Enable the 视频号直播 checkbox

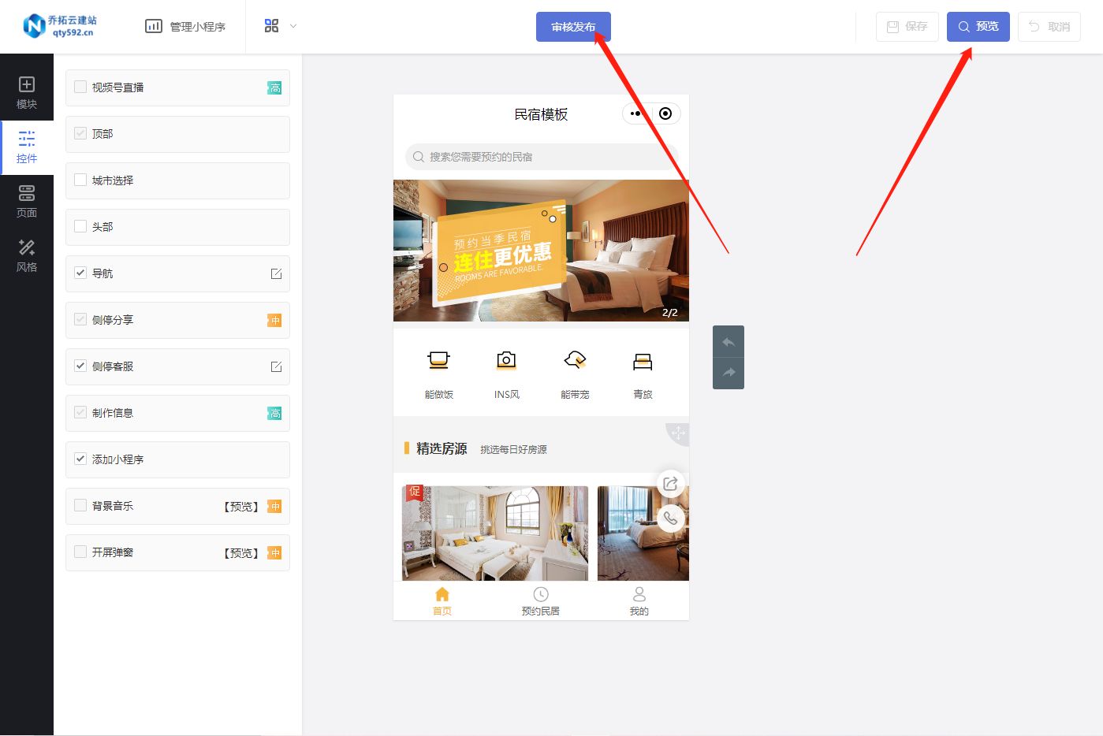[80, 87]
